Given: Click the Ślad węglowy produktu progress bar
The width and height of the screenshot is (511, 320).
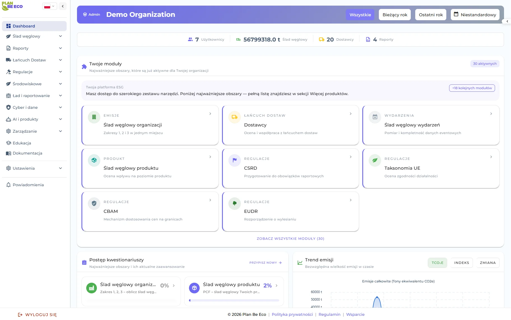Looking at the screenshot, I should click(234, 300).
